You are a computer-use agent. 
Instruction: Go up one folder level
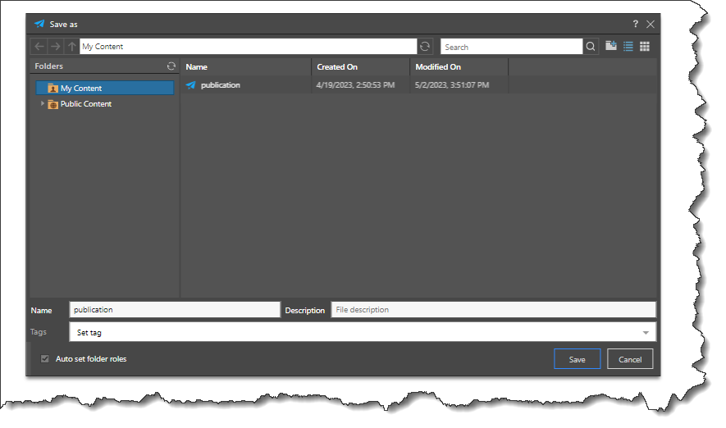tap(72, 47)
